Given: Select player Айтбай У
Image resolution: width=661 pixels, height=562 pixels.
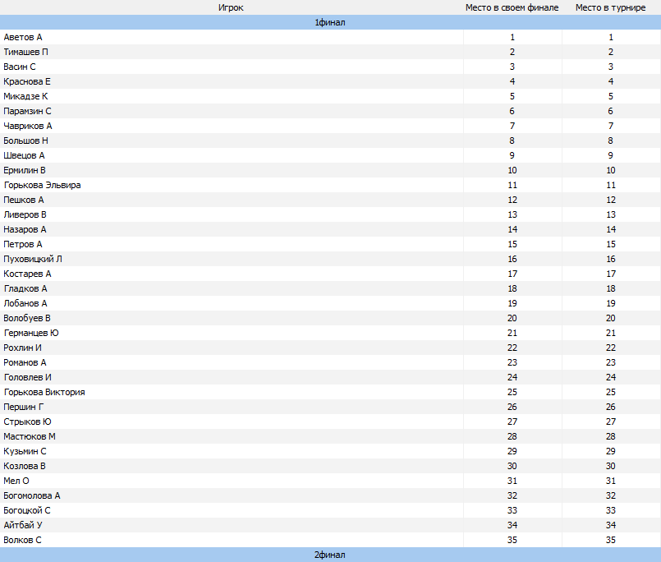Looking at the screenshot, I should click(x=23, y=524).
